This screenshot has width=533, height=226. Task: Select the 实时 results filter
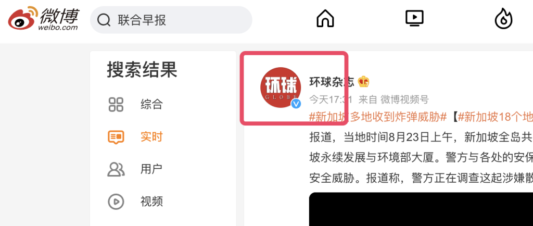[151, 137]
